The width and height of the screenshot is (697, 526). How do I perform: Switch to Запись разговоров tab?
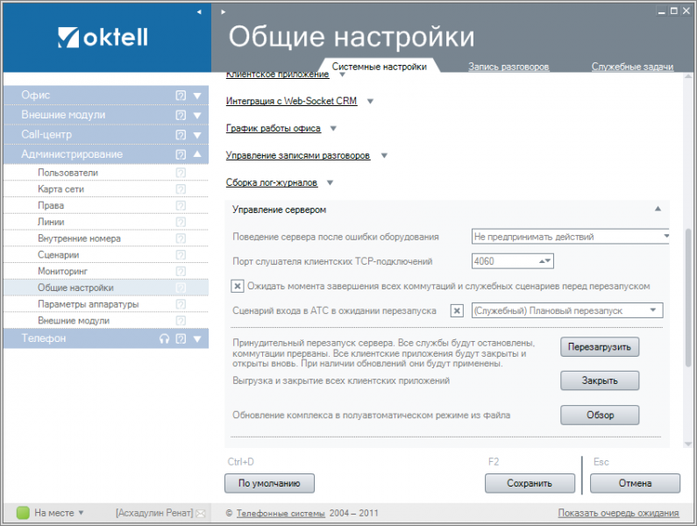tap(509, 67)
